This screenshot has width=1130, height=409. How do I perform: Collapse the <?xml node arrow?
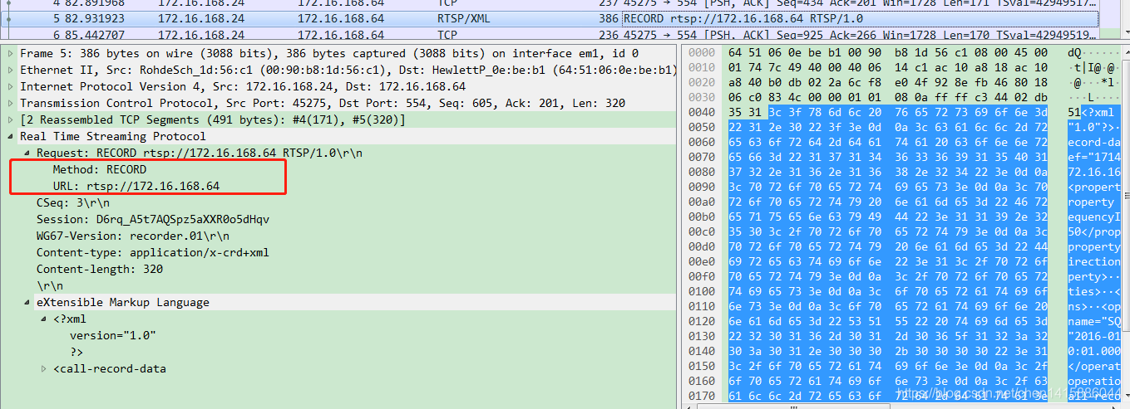coord(43,319)
